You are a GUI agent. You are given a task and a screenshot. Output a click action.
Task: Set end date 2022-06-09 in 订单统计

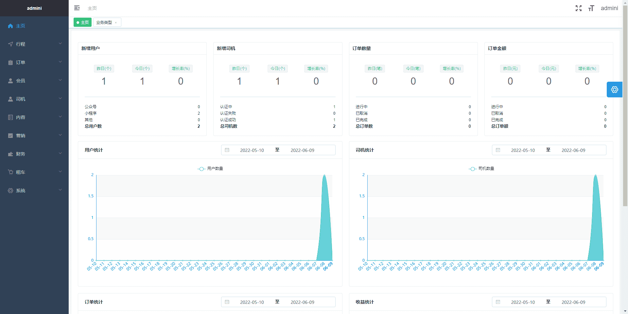tap(303, 302)
